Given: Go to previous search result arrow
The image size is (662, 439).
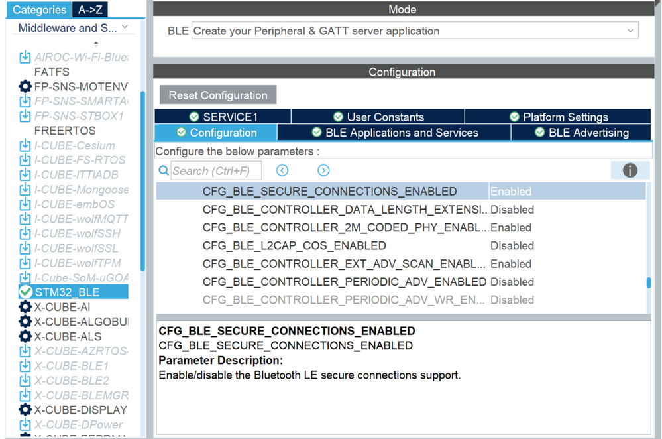Looking at the screenshot, I should [282, 170].
